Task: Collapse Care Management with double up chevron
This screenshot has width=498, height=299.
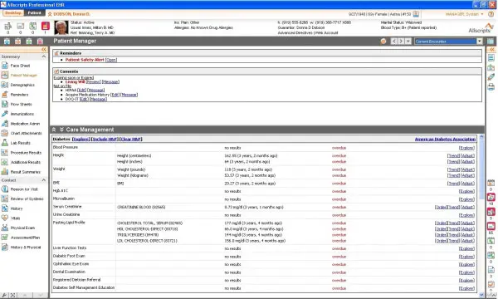Action: coord(54,130)
